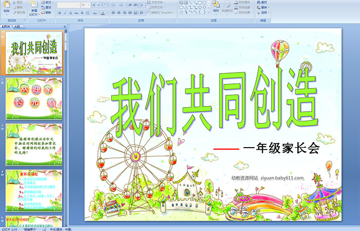Open Shape Effects (形状效果) menu
Screen dimensions: 360x231
point(244,12)
